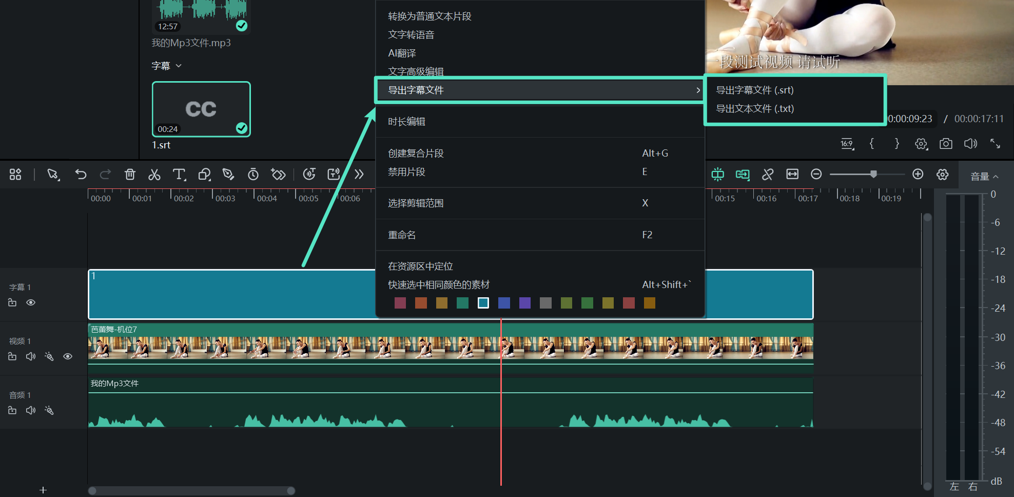Add text with the T tool
The width and height of the screenshot is (1014, 497).
[179, 175]
